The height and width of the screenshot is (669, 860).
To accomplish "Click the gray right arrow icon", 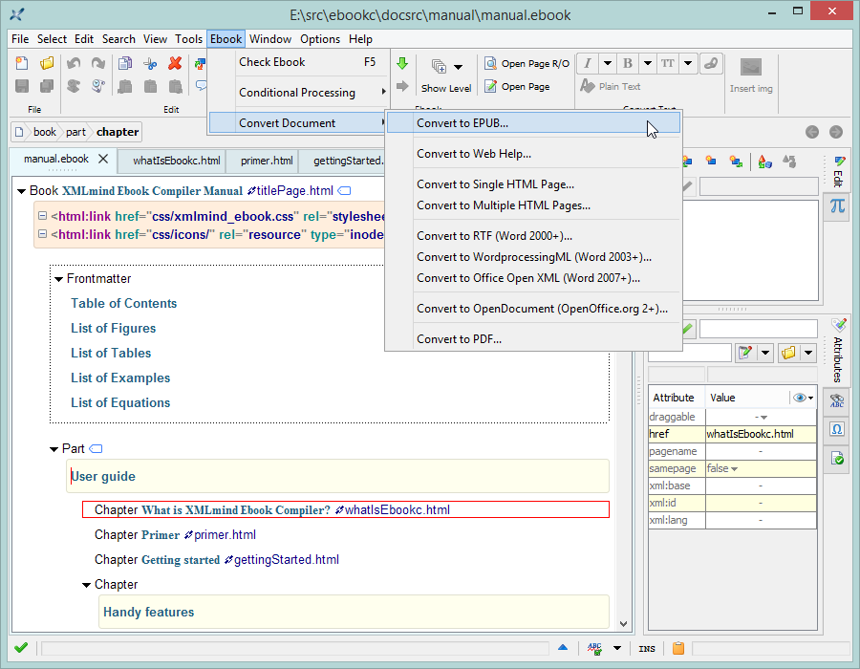I will pyautogui.click(x=402, y=86).
